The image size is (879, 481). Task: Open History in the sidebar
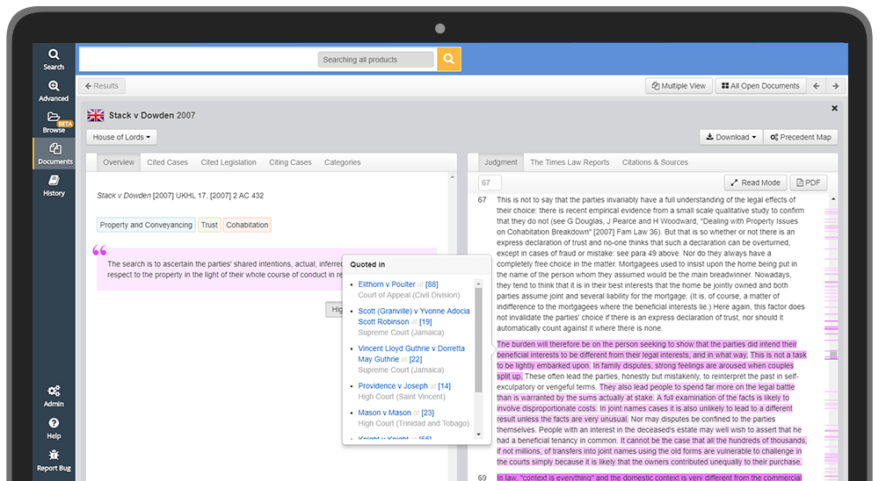[54, 185]
